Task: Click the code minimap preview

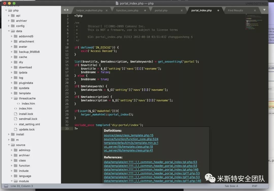Action: pos(254,22)
